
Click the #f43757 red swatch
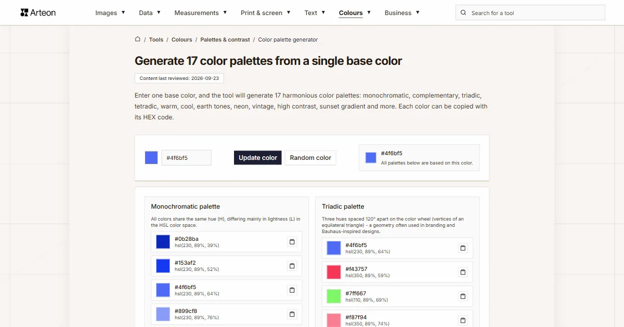[x=333, y=272]
